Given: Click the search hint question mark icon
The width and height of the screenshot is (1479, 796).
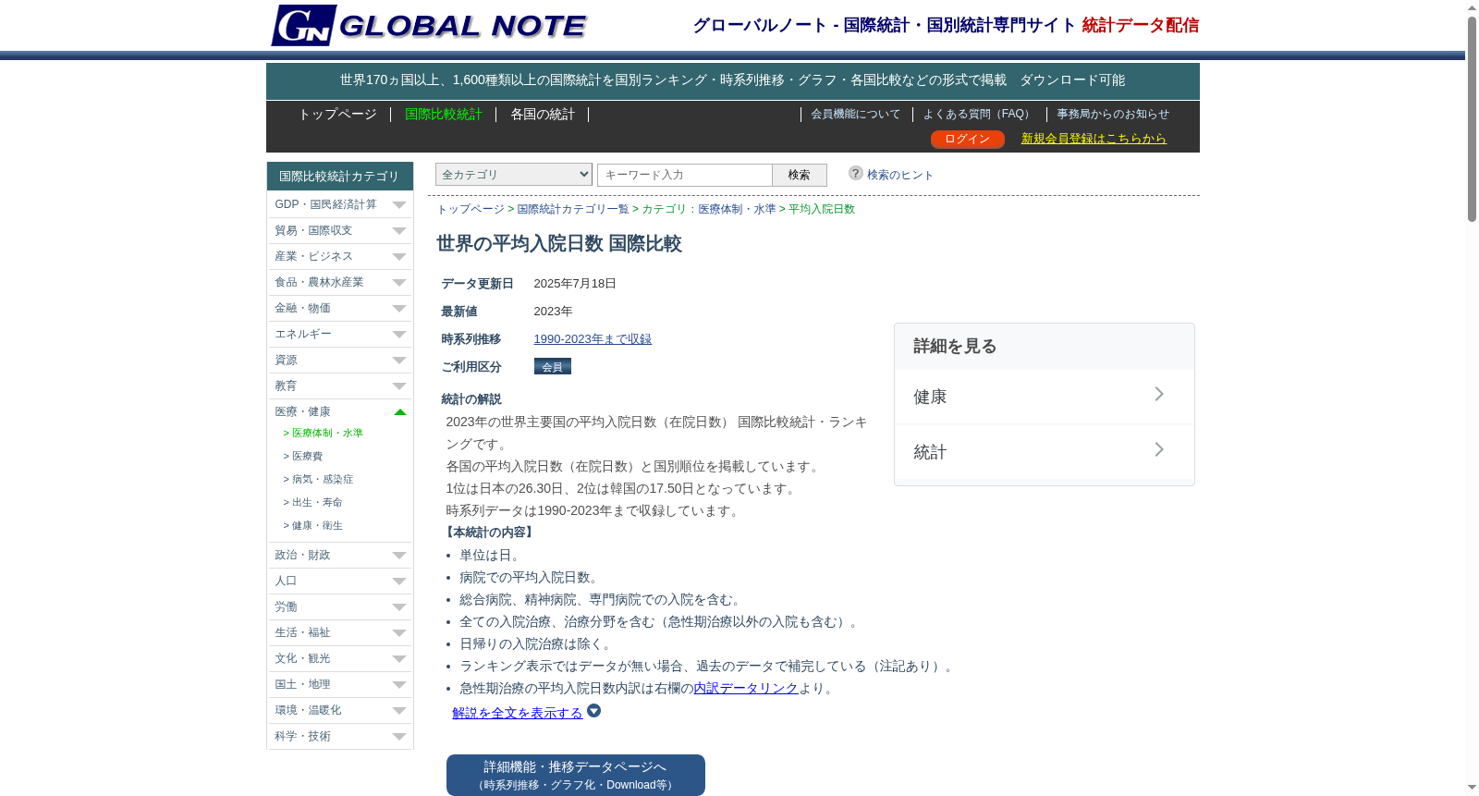Looking at the screenshot, I should tap(856, 173).
